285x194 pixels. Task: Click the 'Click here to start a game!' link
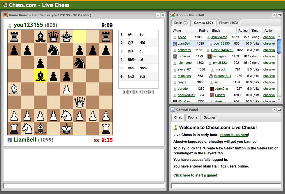[195, 175]
